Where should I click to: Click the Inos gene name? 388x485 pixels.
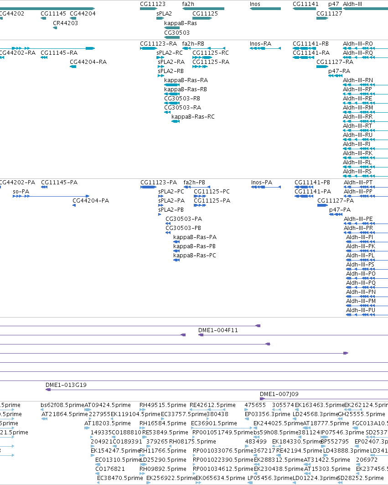point(255,4)
